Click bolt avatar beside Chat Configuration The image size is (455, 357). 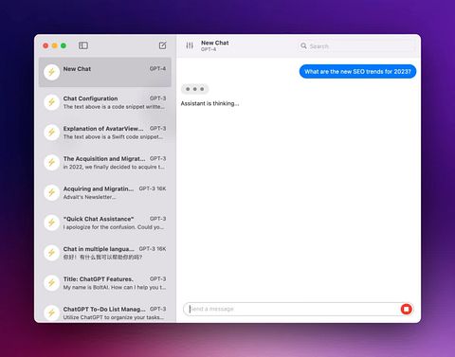click(x=51, y=102)
